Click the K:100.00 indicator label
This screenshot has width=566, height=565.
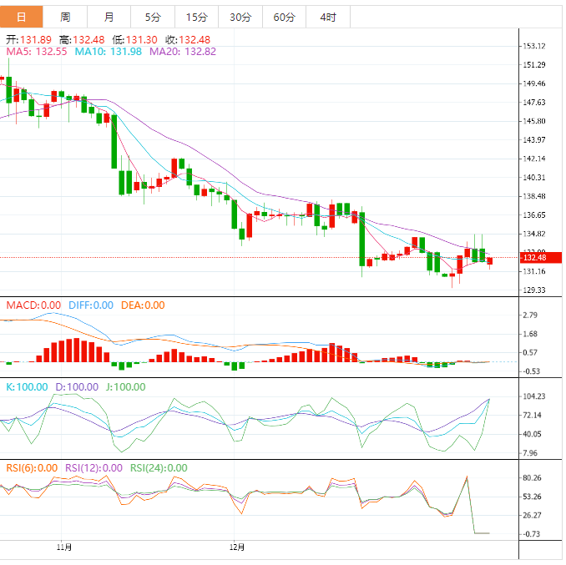pos(27,386)
